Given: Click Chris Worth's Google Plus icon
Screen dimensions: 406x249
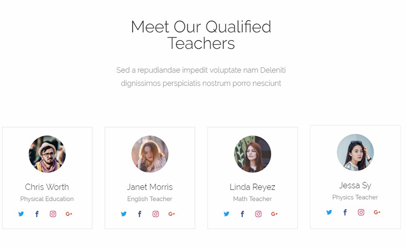Looking at the screenshot, I should 69,214.
